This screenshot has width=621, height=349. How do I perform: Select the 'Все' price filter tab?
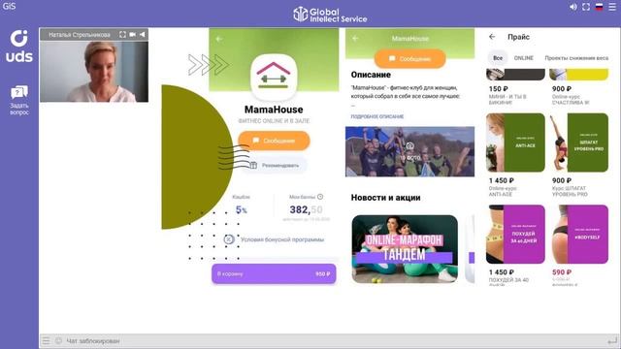click(x=498, y=58)
